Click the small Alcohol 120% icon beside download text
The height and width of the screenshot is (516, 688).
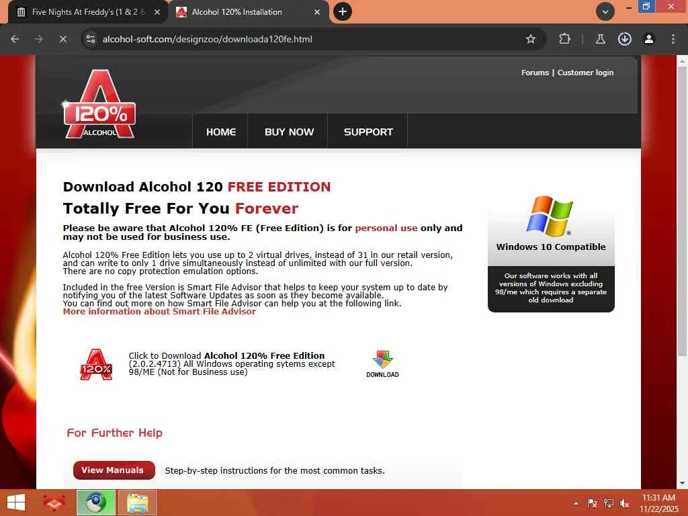96,364
